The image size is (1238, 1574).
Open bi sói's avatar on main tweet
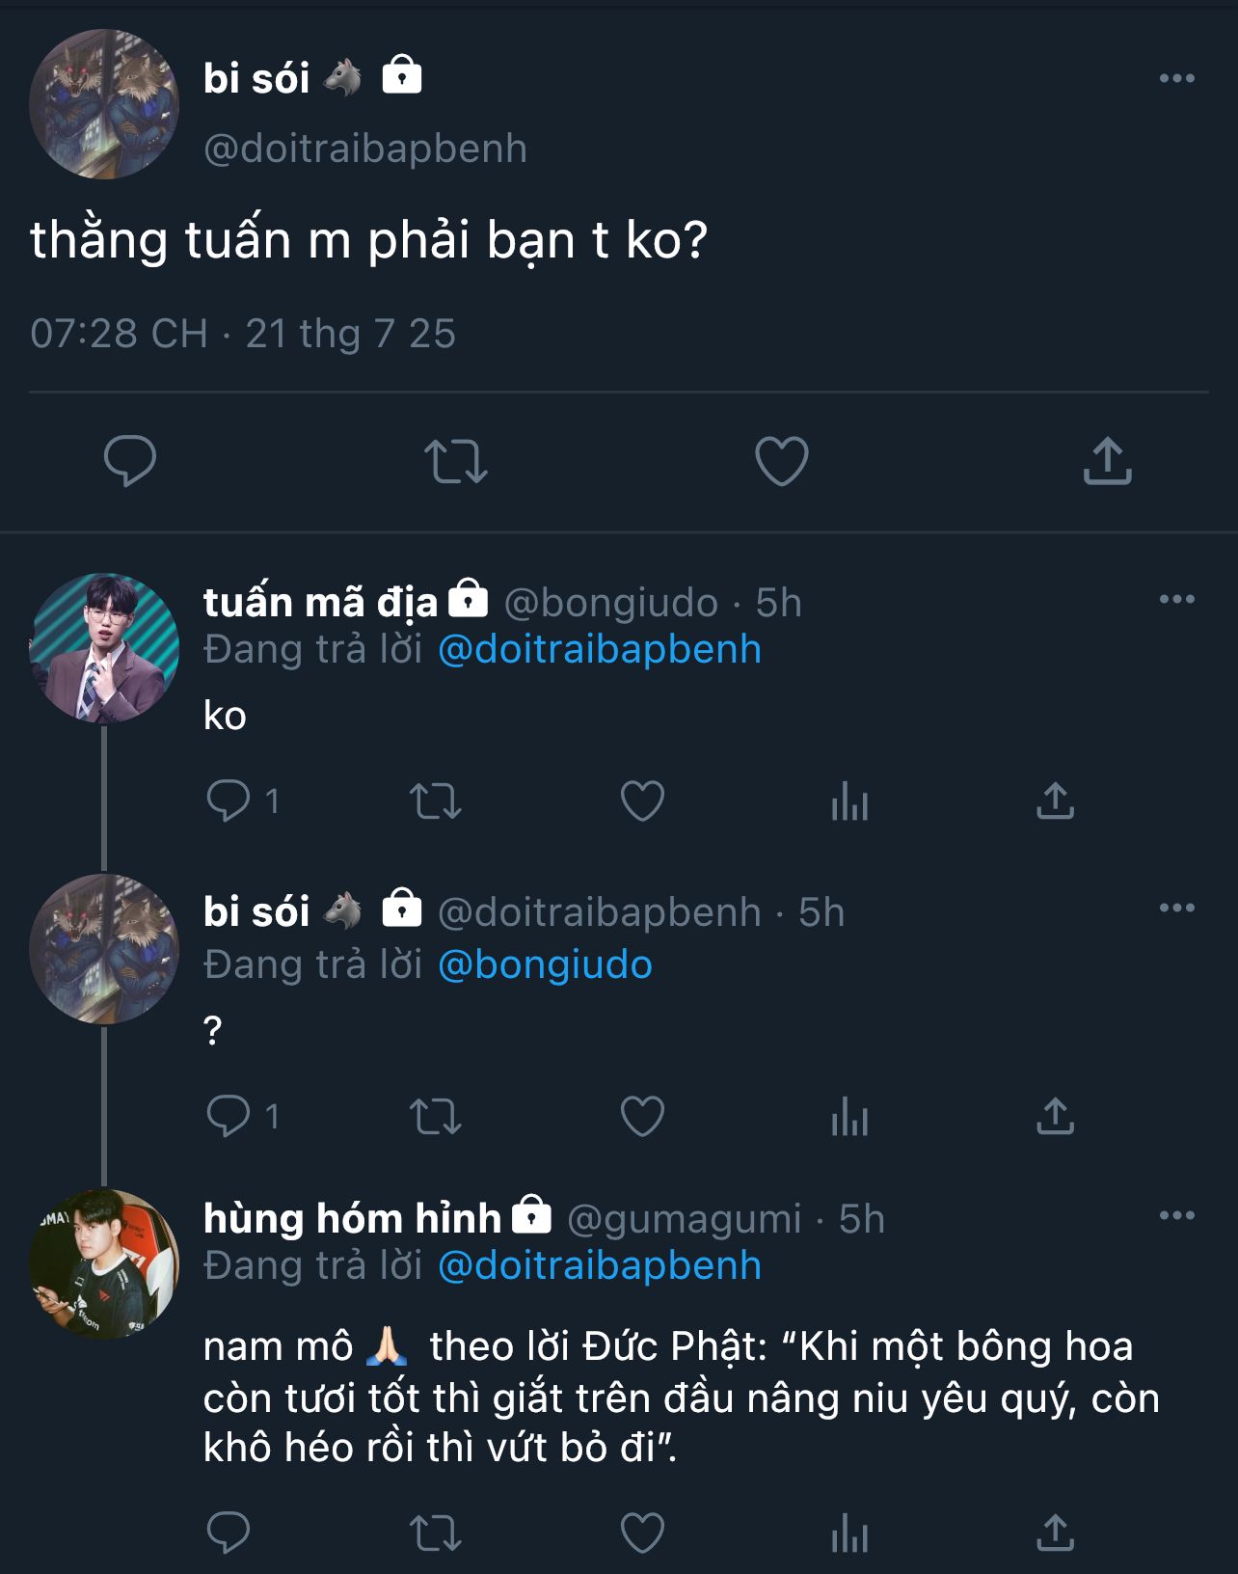pyautogui.click(x=104, y=104)
